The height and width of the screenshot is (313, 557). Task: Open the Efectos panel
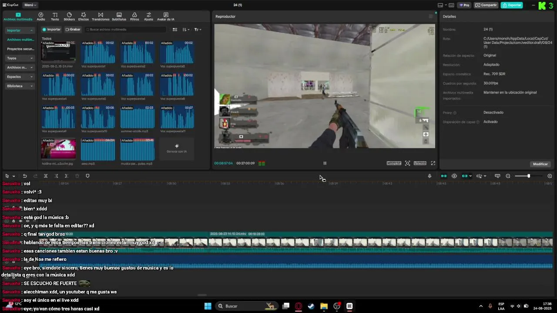tap(84, 17)
